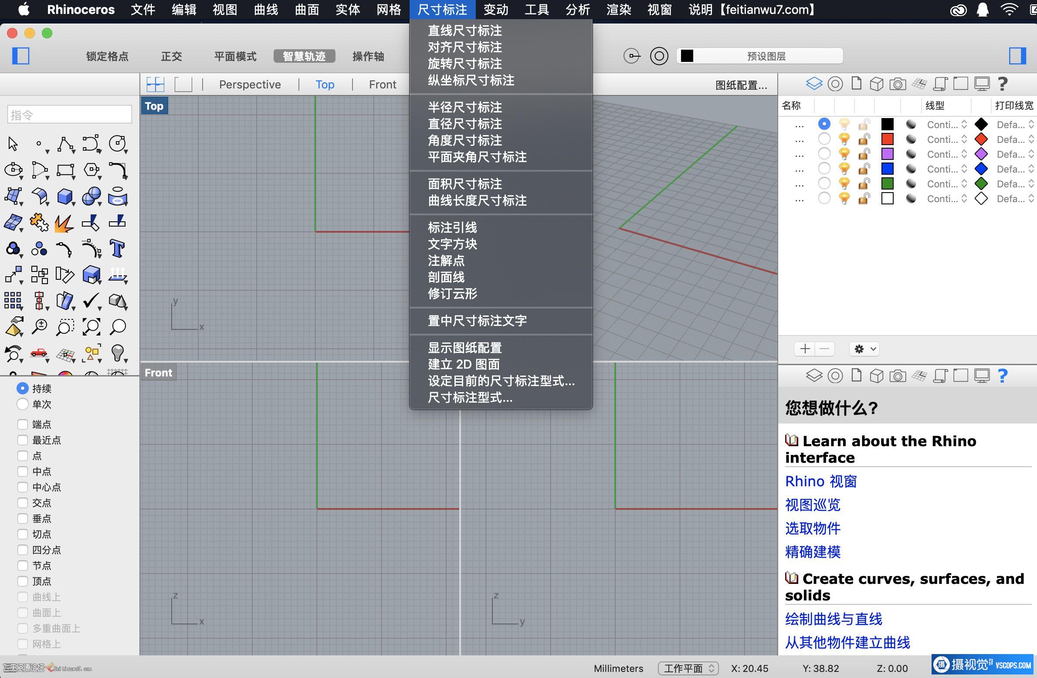Click the box solid tool icon
Image resolution: width=1037 pixels, height=678 pixels.
pos(65,197)
